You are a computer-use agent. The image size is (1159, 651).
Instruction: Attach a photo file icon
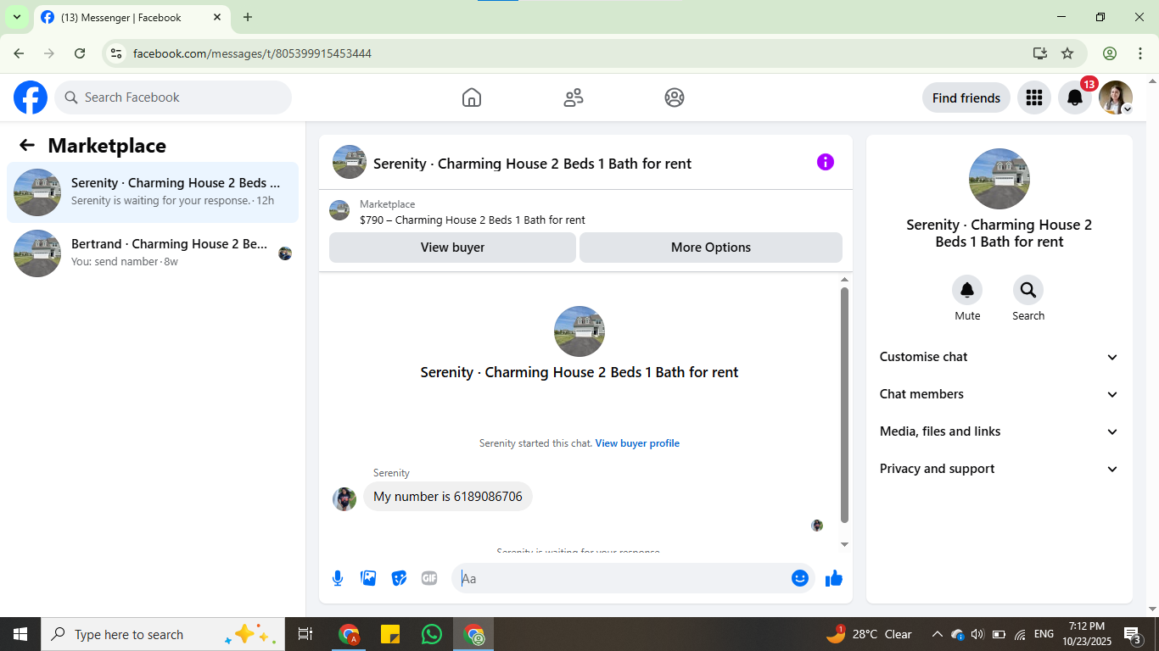coord(368,578)
